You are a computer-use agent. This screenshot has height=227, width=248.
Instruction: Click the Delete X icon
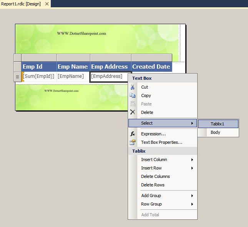(133, 112)
